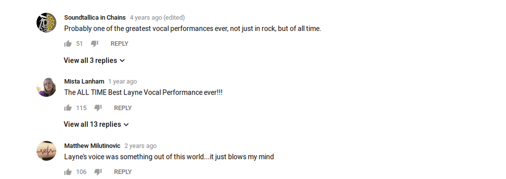Click chevron next to 3 replies
The width and height of the screenshot is (506, 179).
point(123,60)
